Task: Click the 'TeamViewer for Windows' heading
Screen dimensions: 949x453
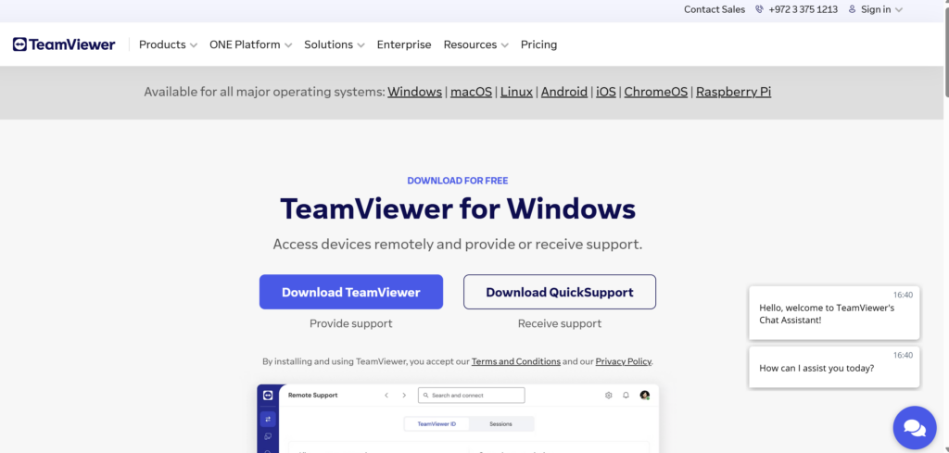Action: point(458,208)
